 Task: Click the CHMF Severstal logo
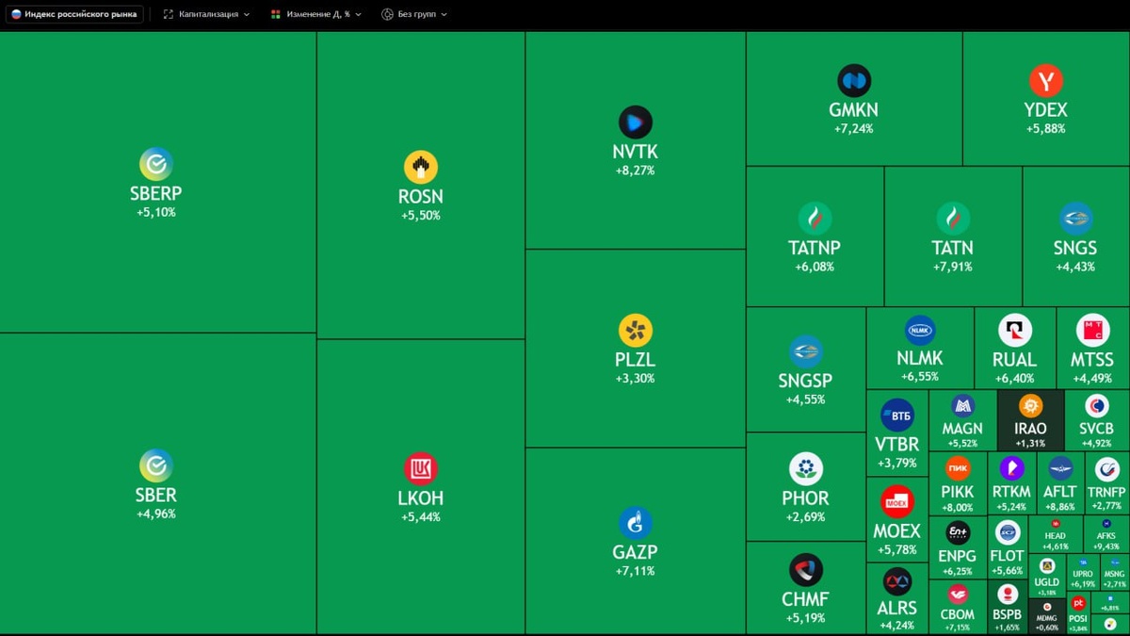coord(806,570)
